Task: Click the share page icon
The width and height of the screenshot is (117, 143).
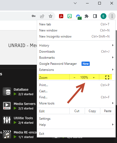Action: coord(42,16)
